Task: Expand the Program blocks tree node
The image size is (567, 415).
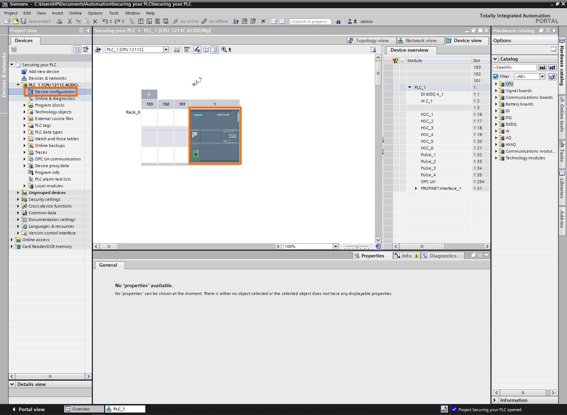Action: click(x=24, y=105)
